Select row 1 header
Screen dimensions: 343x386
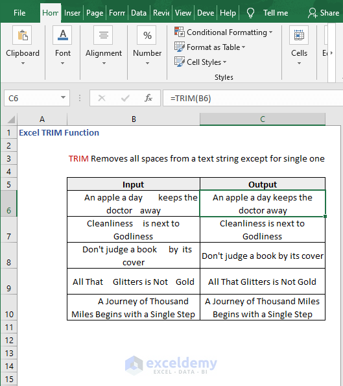coord(8,133)
